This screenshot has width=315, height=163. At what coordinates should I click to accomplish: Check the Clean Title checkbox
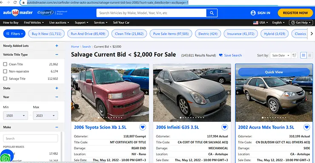coord(5,64)
